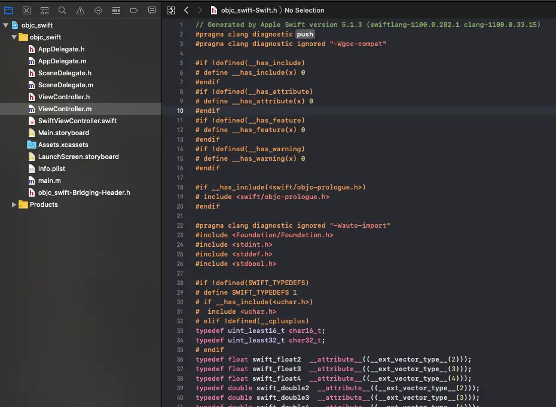556x407 pixels.
Task: Click the swift_float3 typedef
Action: click(x=277, y=369)
